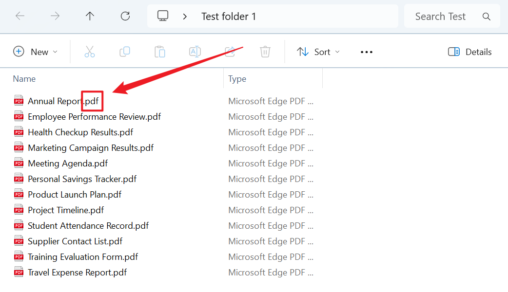Toggle the Details pane

pos(469,52)
